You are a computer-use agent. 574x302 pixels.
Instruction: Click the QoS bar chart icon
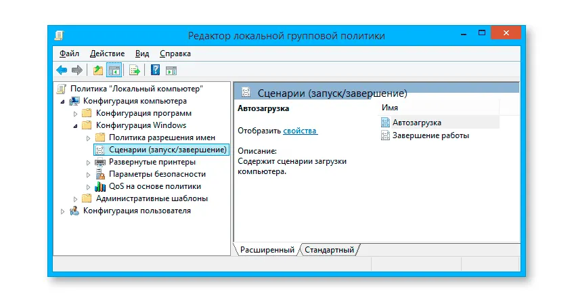pyautogui.click(x=100, y=186)
